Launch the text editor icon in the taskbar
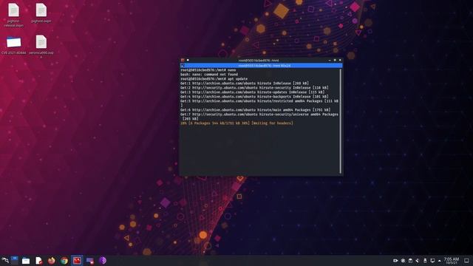473x266 pixels. click(38, 261)
